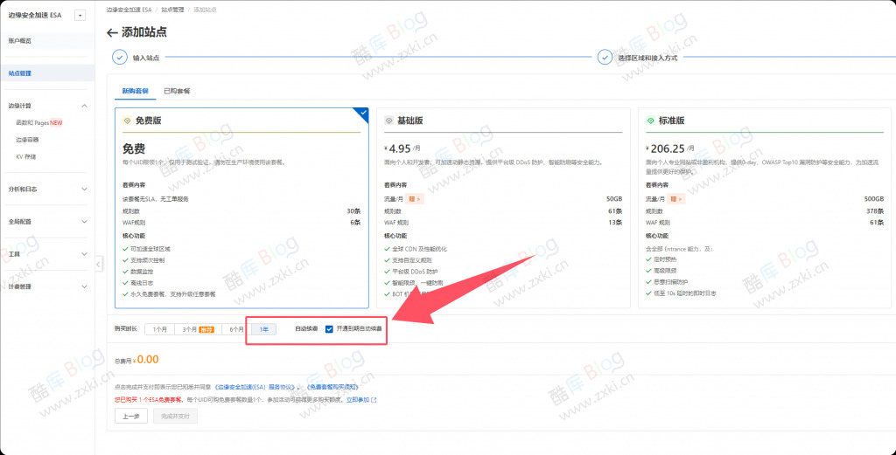Switch to the 已购套餐 tab
896x455 pixels.
click(177, 91)
